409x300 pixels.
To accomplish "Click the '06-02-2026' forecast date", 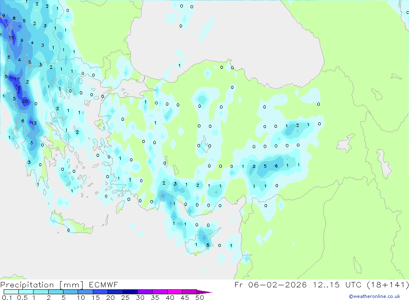I will click(277, 284).
